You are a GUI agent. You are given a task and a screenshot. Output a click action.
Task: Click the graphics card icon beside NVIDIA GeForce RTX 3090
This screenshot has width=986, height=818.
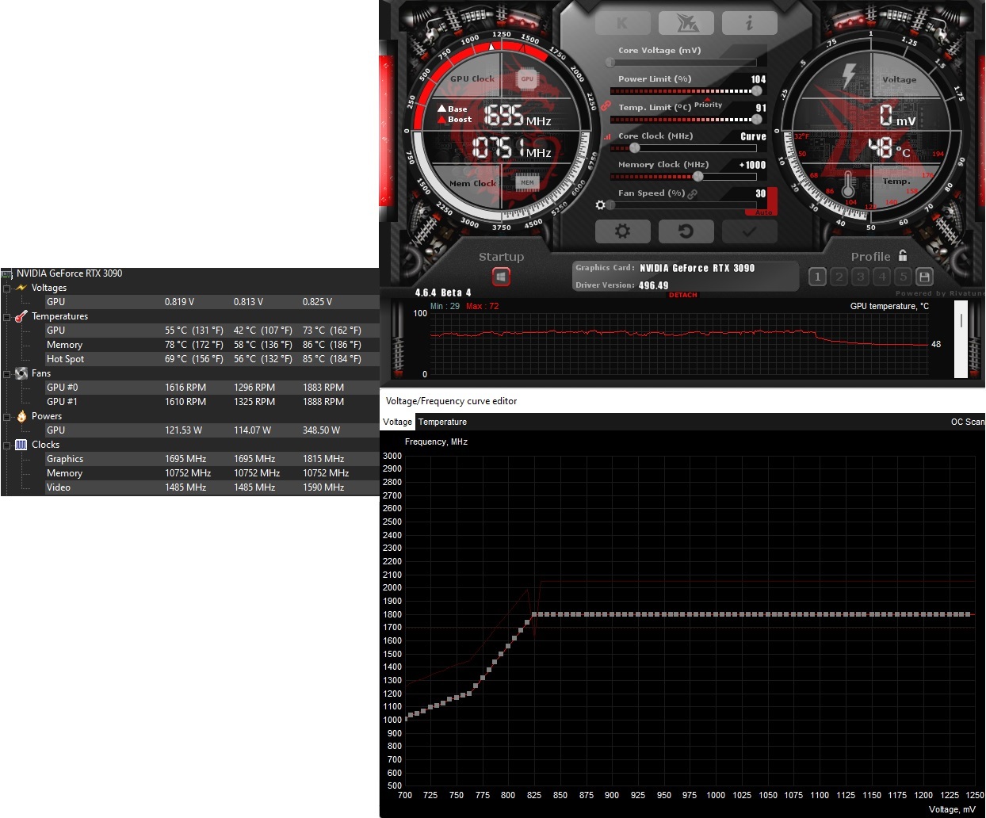pyautogui.click(x=7, y=273)
